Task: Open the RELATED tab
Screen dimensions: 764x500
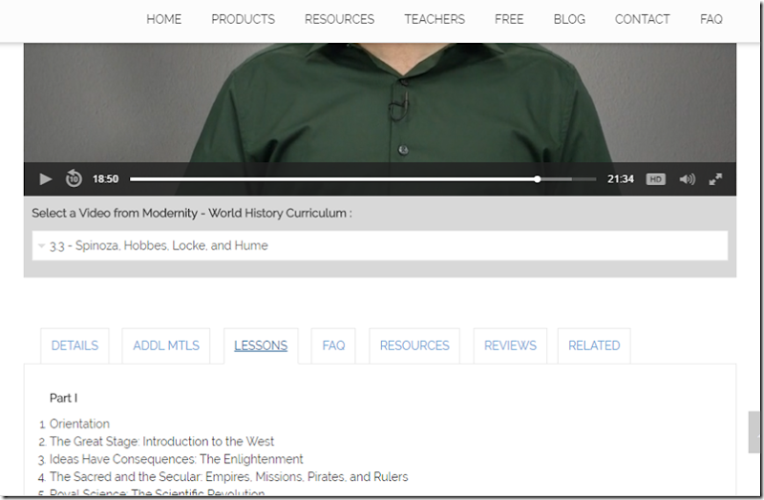Action: (x=594, y=345)
